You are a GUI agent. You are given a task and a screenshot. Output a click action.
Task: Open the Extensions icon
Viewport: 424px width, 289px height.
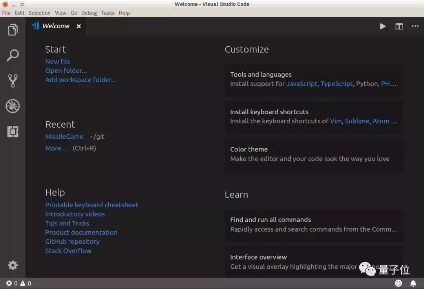[x=13, y=132]
